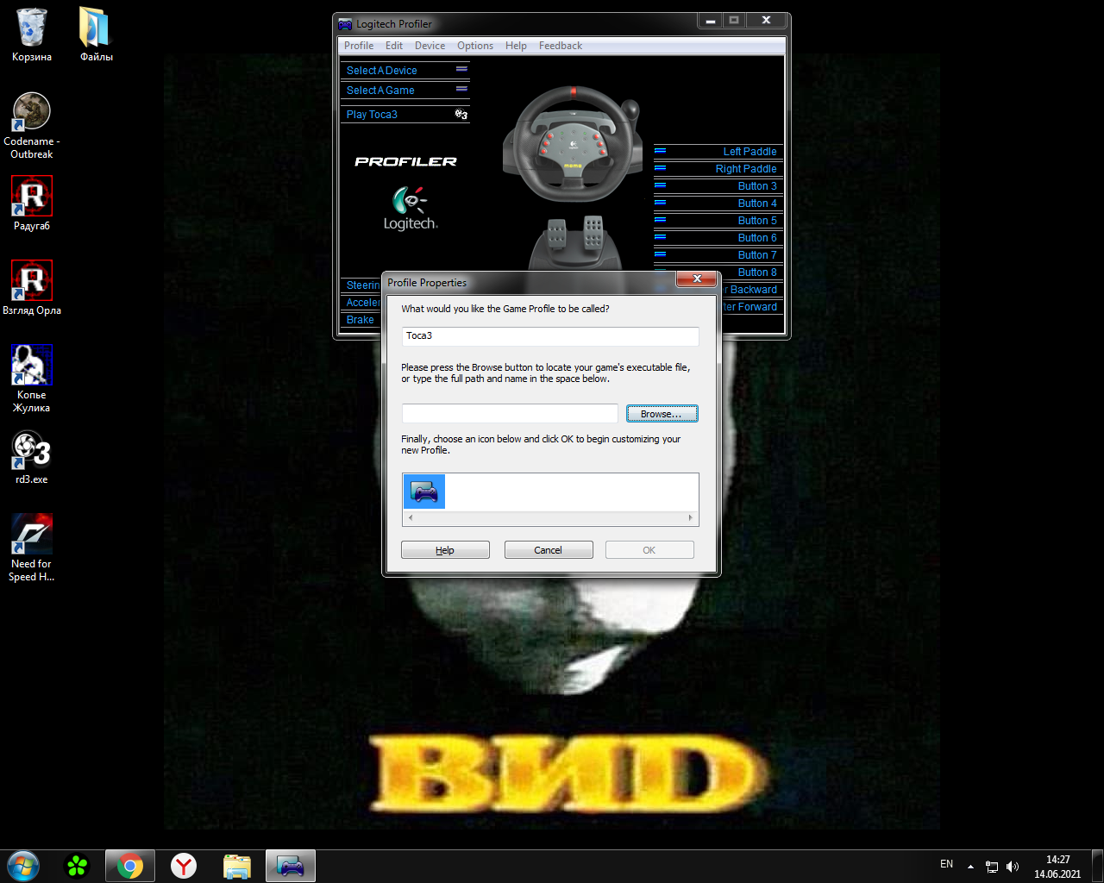Open the Edit menu
This screenshot has width=1104, height=883.
coord(394,46)
